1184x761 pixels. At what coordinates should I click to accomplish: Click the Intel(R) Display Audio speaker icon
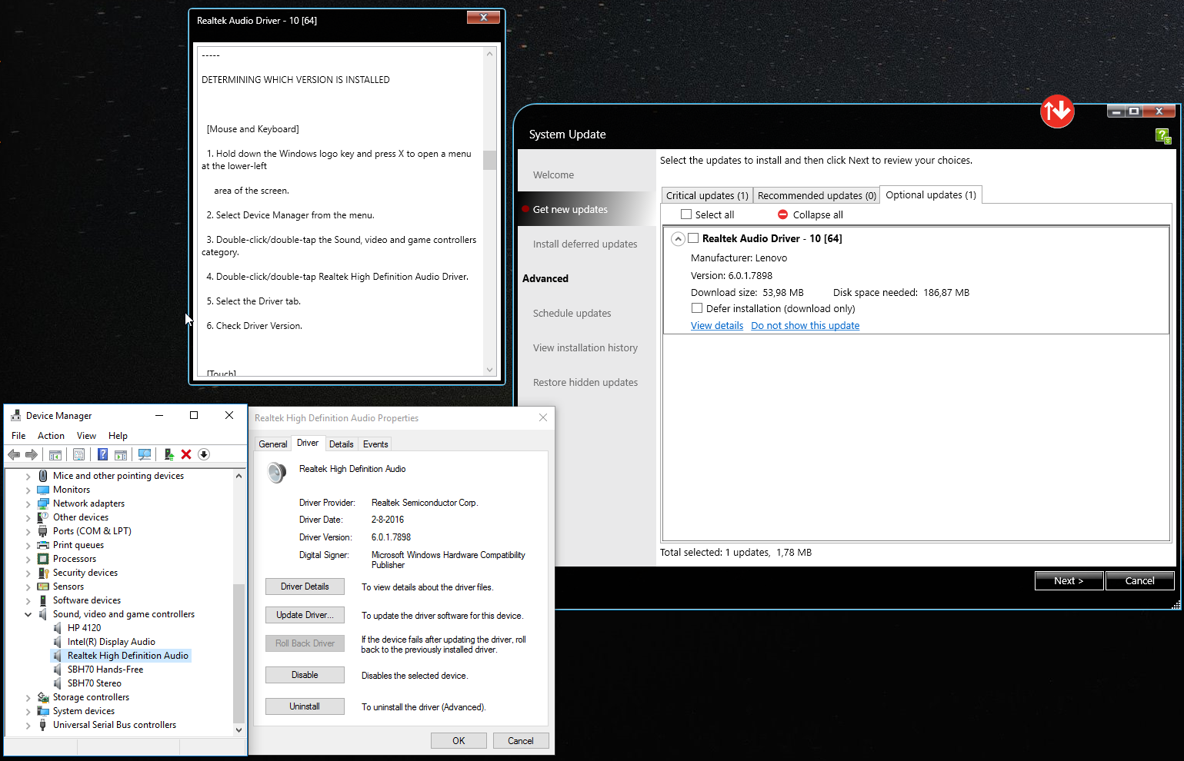58,642
